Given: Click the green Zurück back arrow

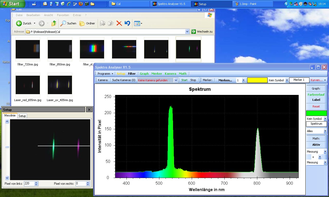Looking at the screenshot, I should (x=19, y=23).
